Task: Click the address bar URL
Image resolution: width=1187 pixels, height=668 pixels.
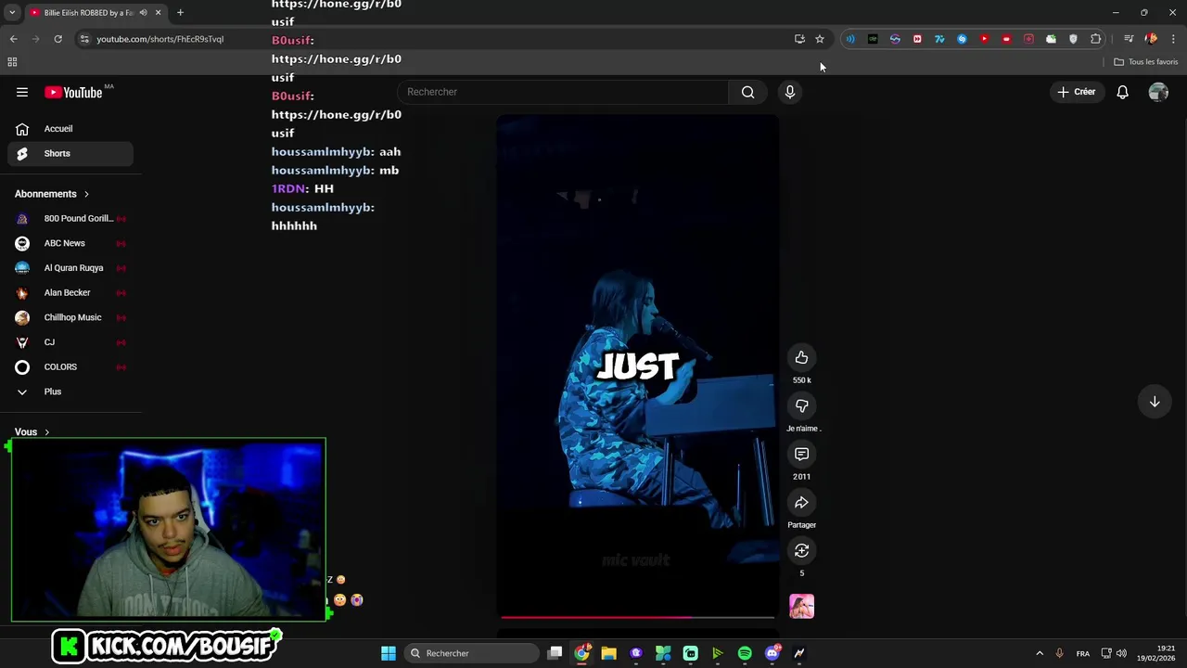Action: click(x=160, y=39)
